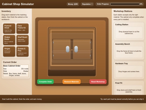The width and height of the screenshot is (146, 110).
Task: Click the 'Shaker' style value
Action: click(26, 71)
